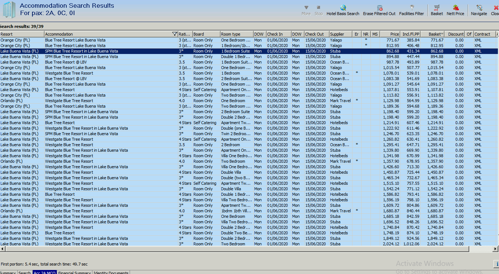499x274 pixels.
Task: Show Nett Price view
Action: click(456, 8)
